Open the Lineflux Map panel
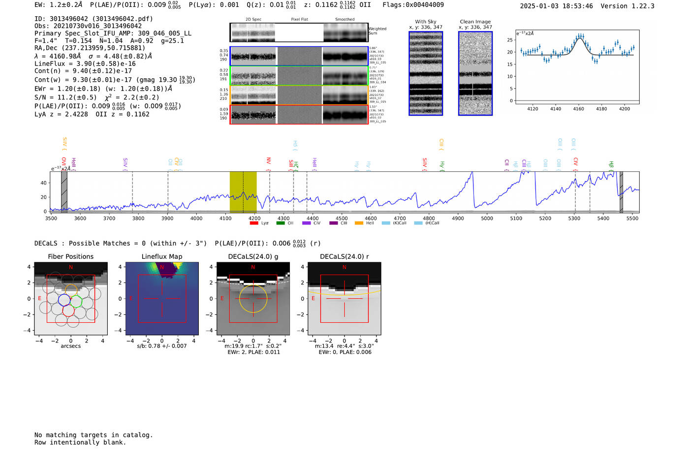This screenshot has height=469, width=689. [162, 298]
